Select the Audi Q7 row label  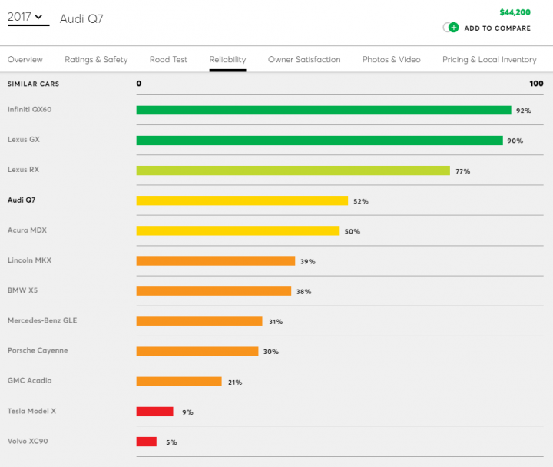pyautogui.click(x=22, y=200)
